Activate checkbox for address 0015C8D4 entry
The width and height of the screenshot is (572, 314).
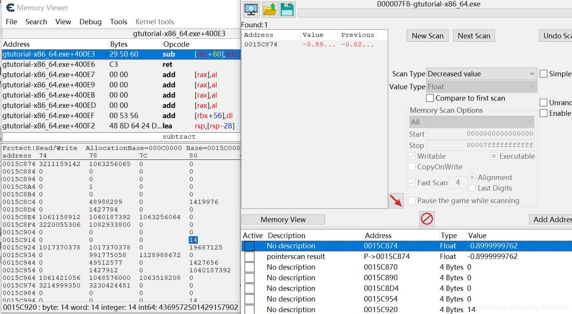point(250,289)
